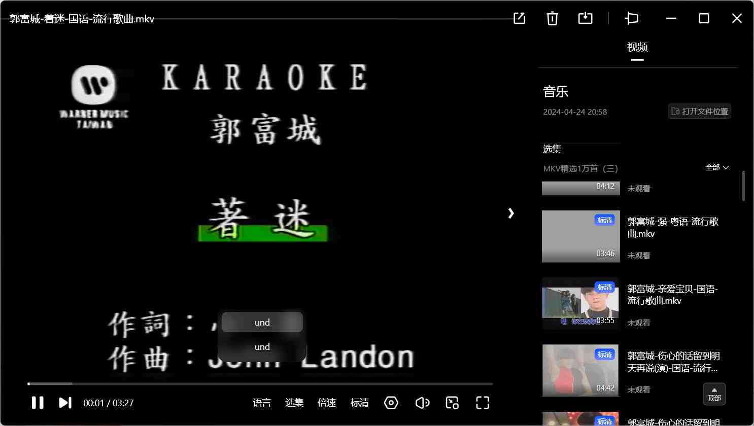Pause the playing video

[x=38, y=403]
